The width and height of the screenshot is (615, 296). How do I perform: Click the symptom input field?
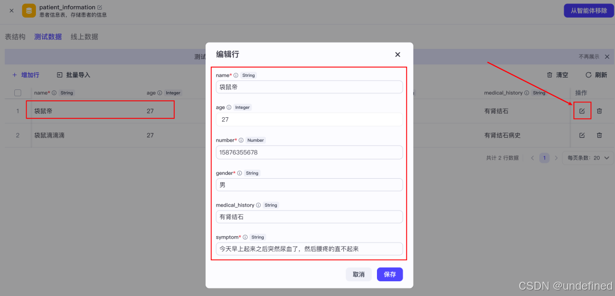point(309,249)
